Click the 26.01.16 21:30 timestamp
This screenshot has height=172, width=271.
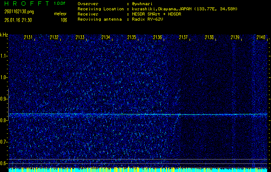19,20
